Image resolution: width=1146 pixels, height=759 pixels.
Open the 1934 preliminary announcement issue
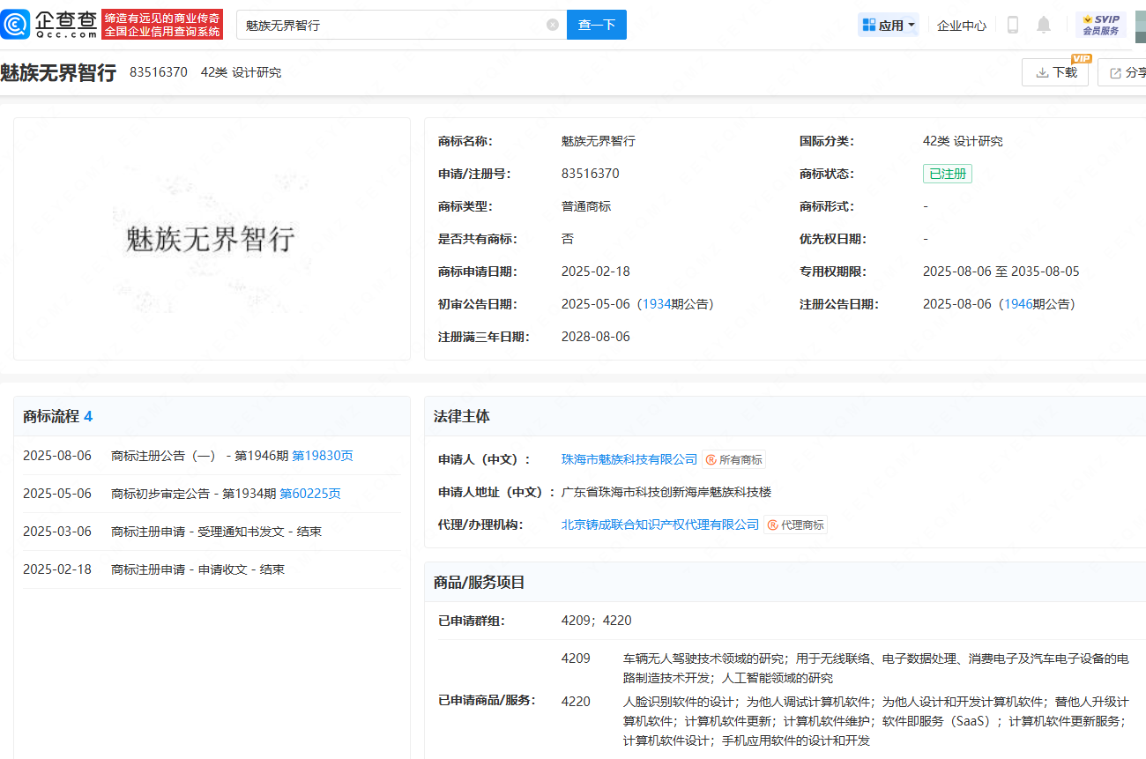(x=657, y=304)
